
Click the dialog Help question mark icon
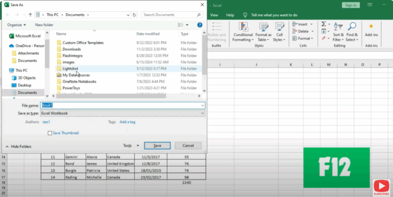coord(200,25)
